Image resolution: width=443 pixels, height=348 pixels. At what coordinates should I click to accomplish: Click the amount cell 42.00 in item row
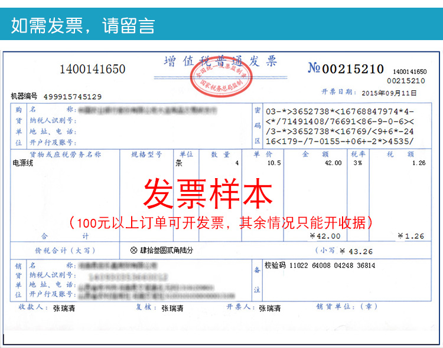(x=333, y=163)
